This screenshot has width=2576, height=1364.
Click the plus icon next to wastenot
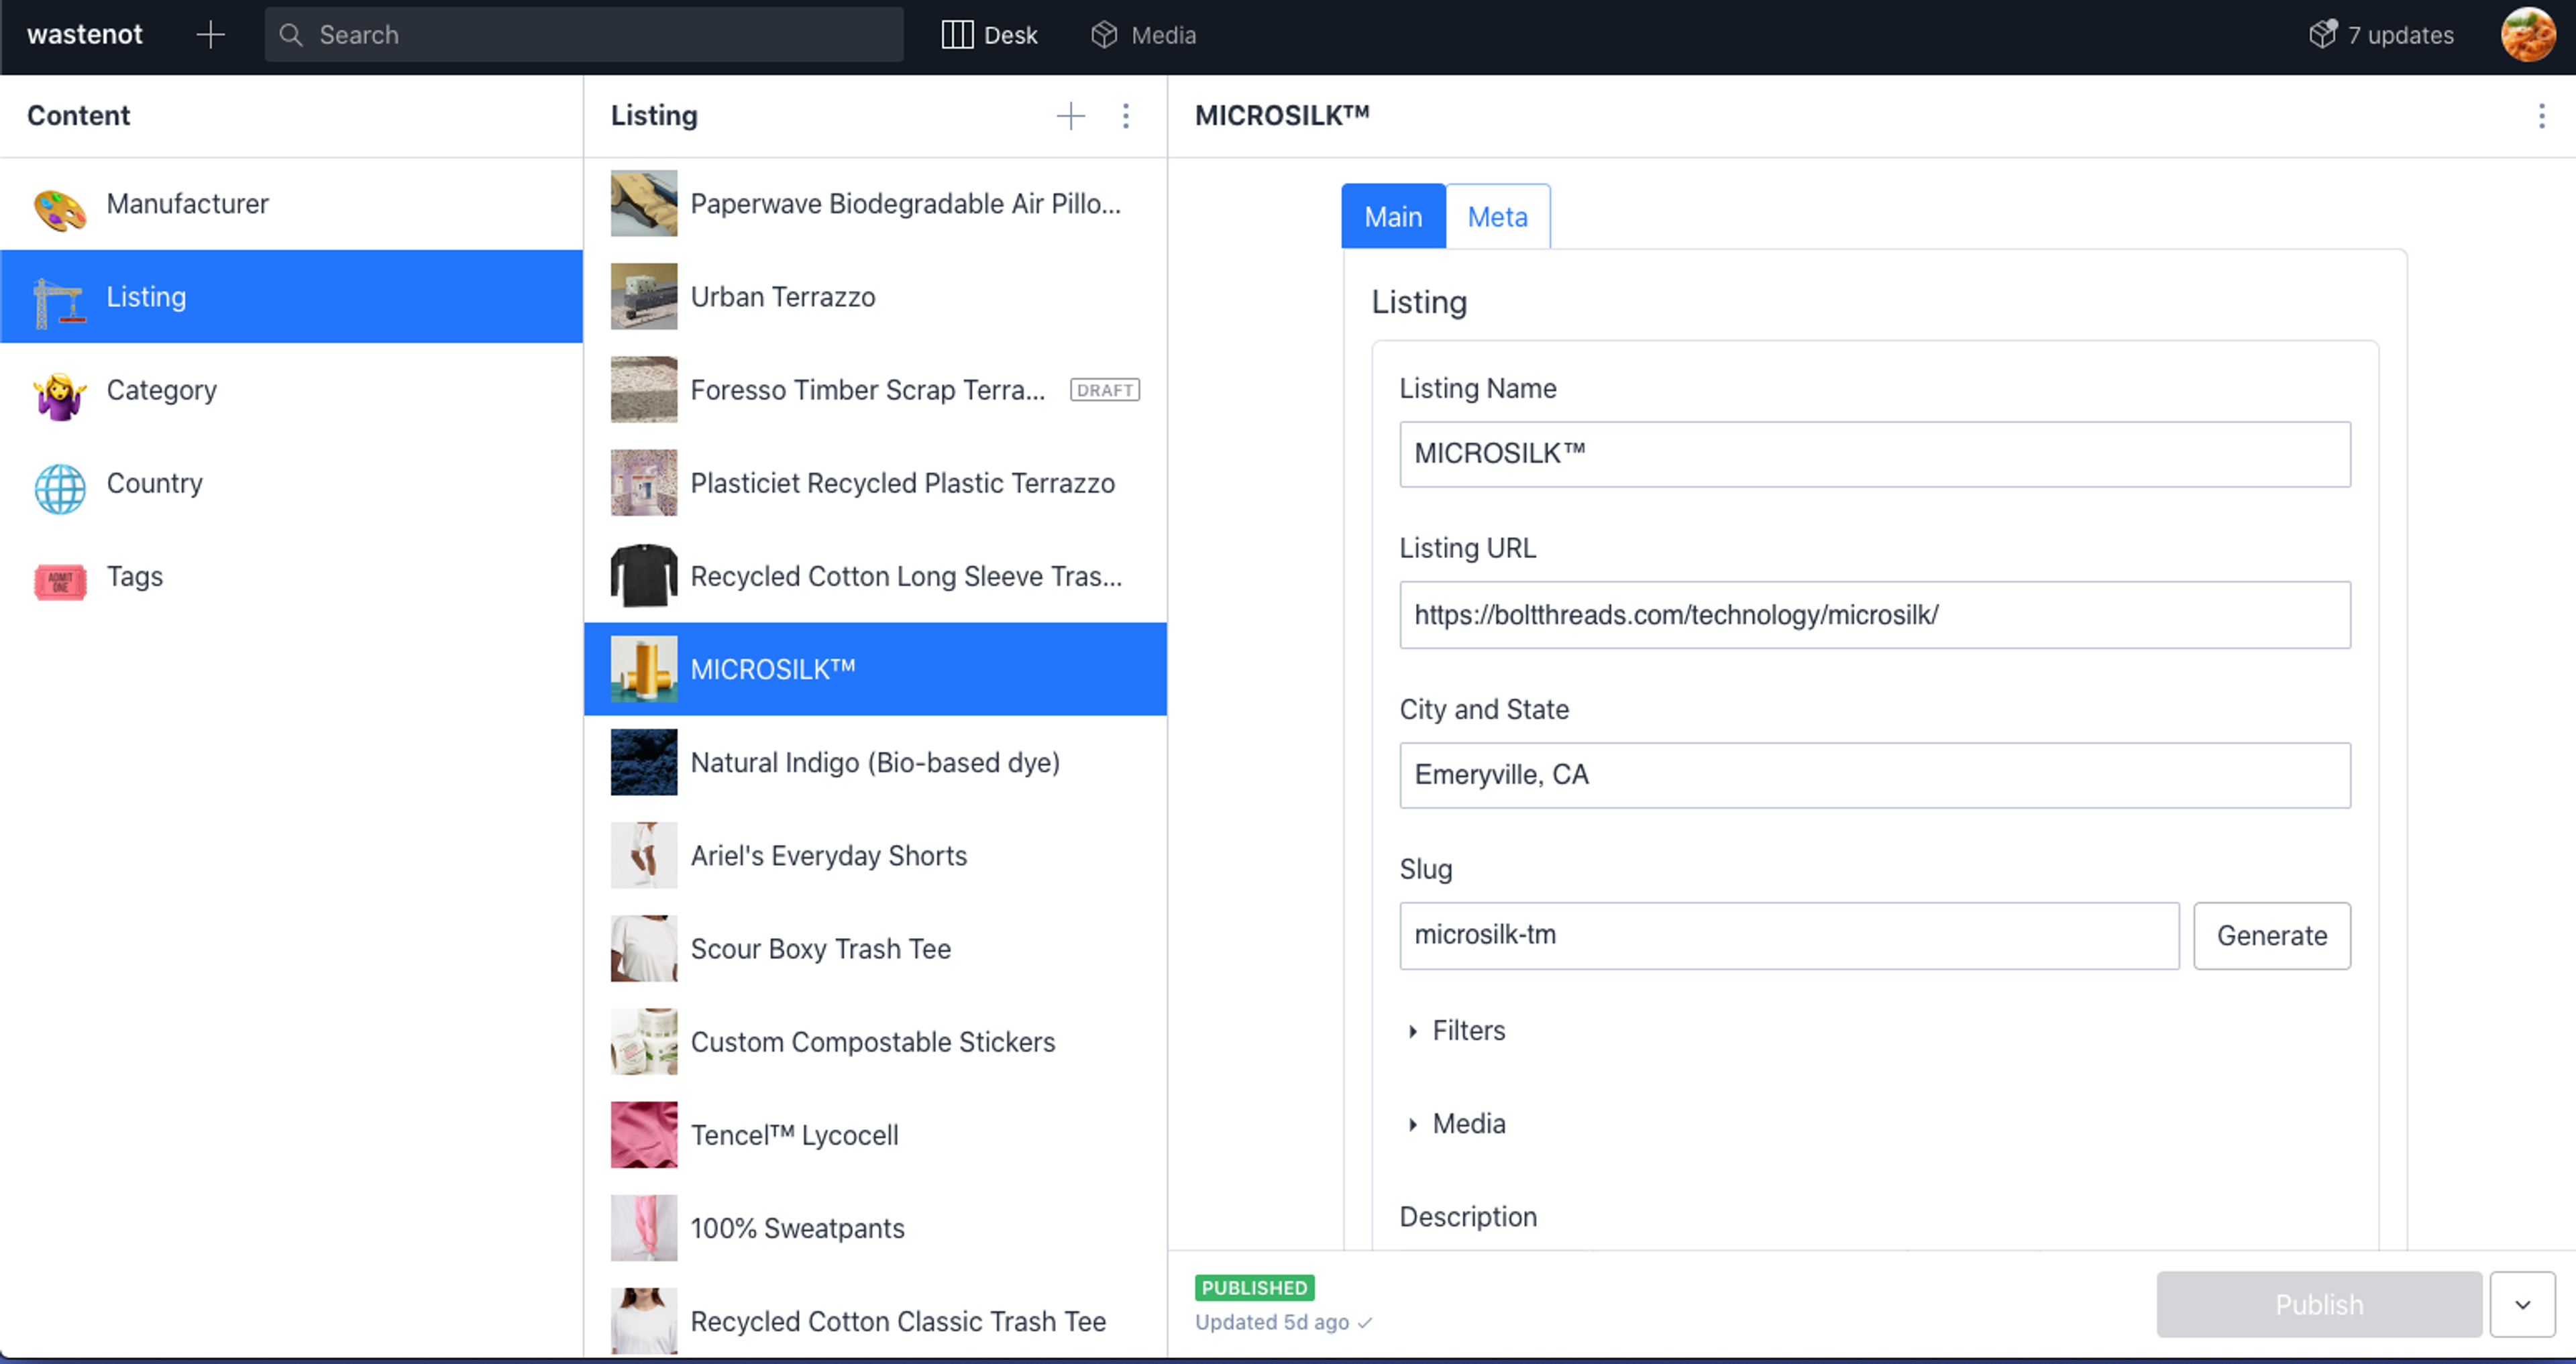[x=210, y=35]
